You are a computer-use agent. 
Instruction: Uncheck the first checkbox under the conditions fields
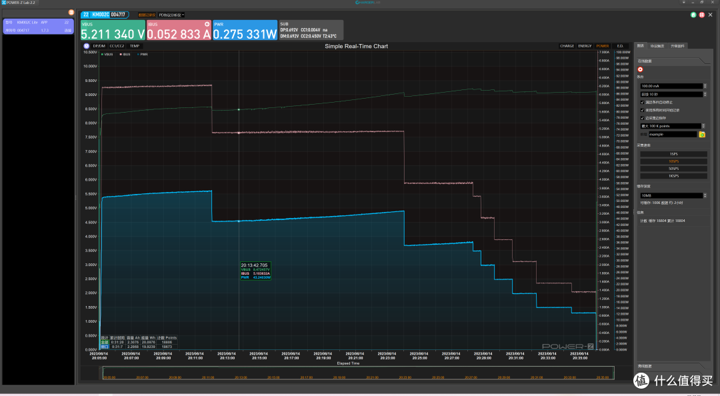[x=642, y=102]
